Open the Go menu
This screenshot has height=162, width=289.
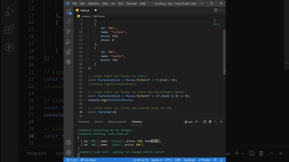113,4
